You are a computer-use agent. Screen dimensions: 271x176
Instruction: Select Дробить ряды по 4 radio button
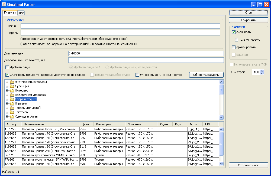71,67
